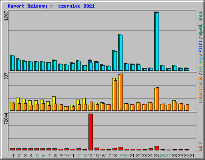
Task: Click the green day 20 axis label
Action: pos(126,156)
